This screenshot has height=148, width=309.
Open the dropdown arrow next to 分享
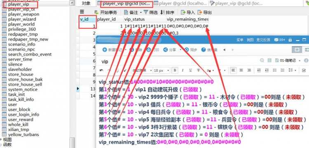tap(180, 50)
